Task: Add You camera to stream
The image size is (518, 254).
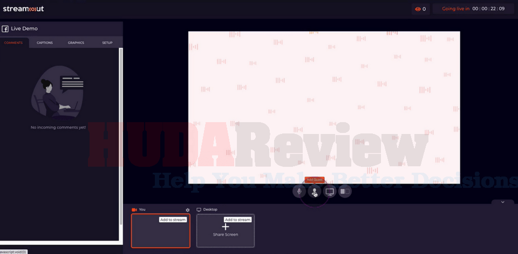Action: point(173,220)
